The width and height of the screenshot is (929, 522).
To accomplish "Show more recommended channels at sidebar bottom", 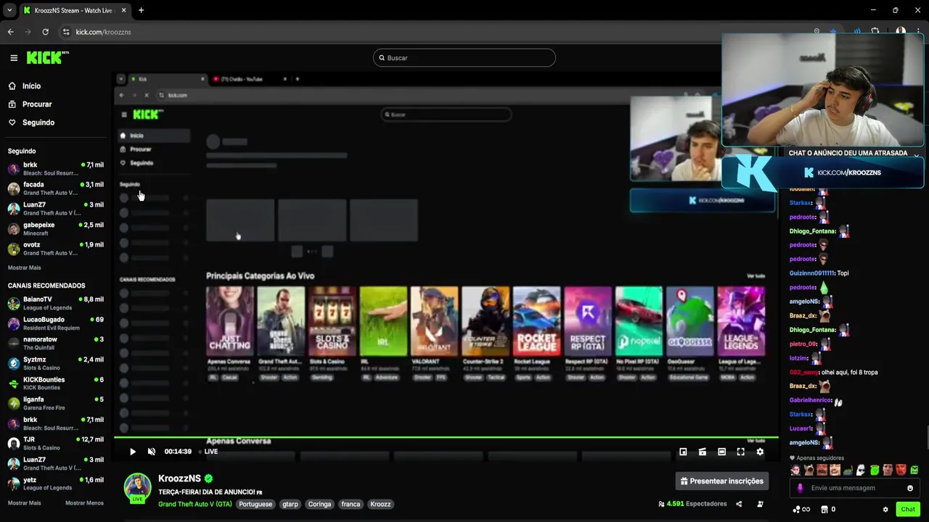I will (x=24, y=503).
